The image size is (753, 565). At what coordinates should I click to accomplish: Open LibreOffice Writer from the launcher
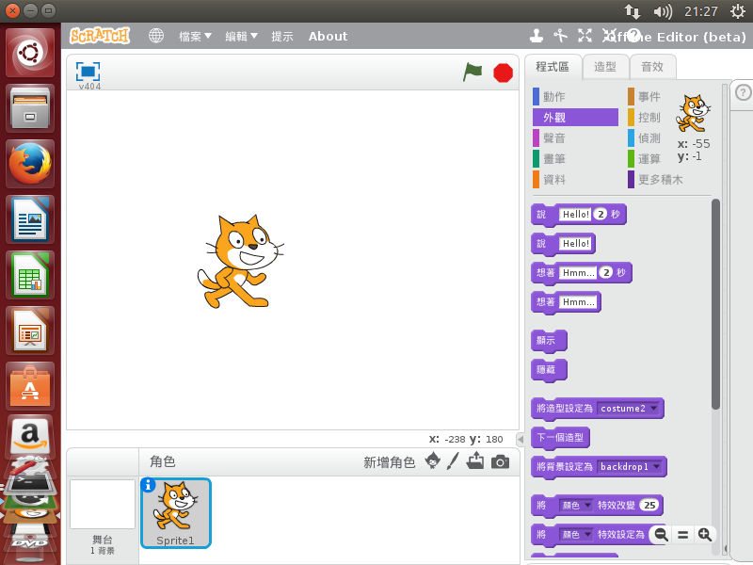coord(30,219)
